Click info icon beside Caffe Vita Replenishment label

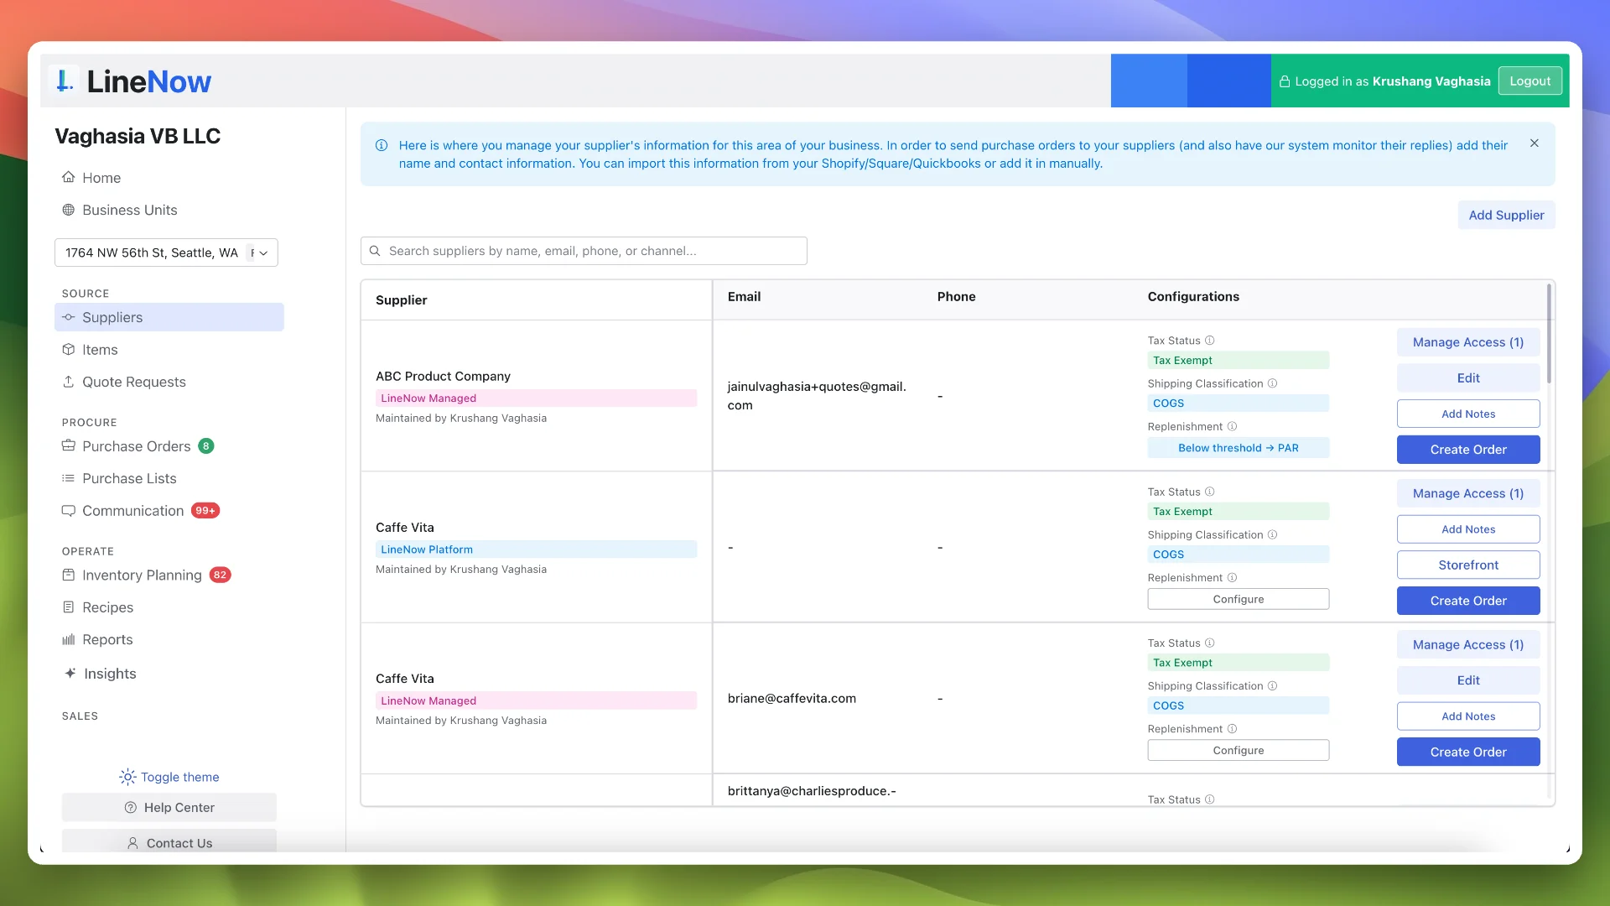[1232, 578]
